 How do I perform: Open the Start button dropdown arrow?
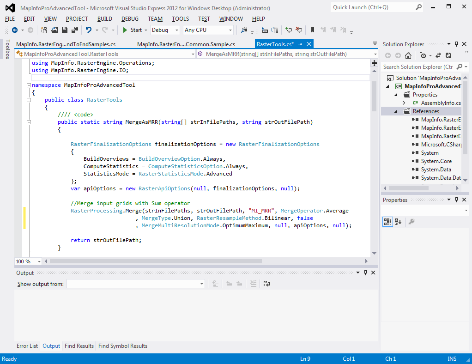(x=146, y=30)
